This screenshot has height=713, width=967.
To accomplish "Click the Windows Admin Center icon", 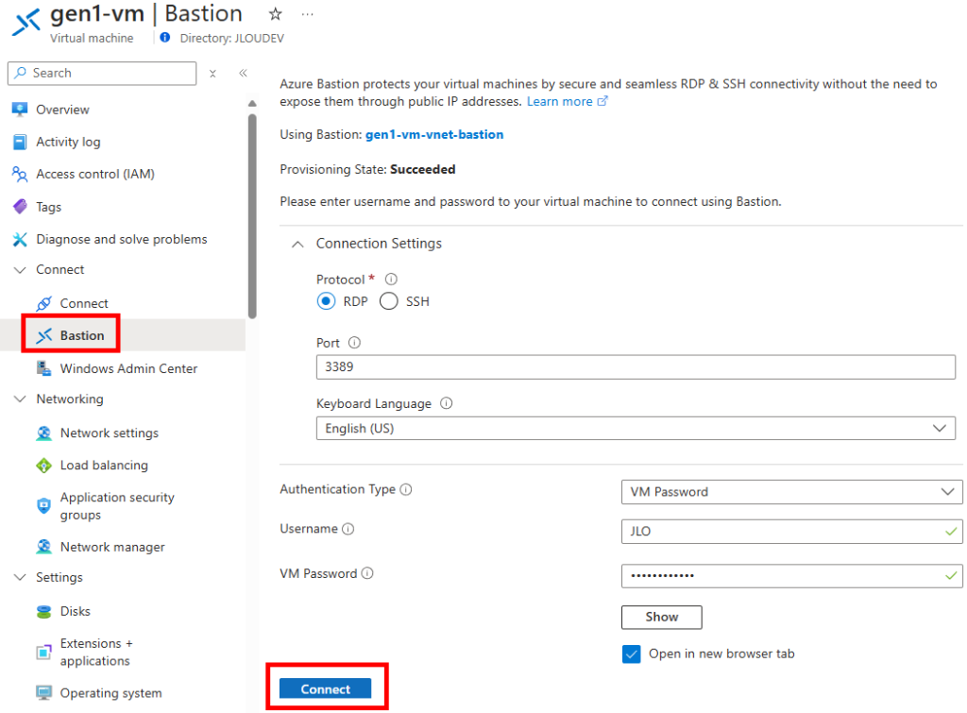I will [43, 368].
